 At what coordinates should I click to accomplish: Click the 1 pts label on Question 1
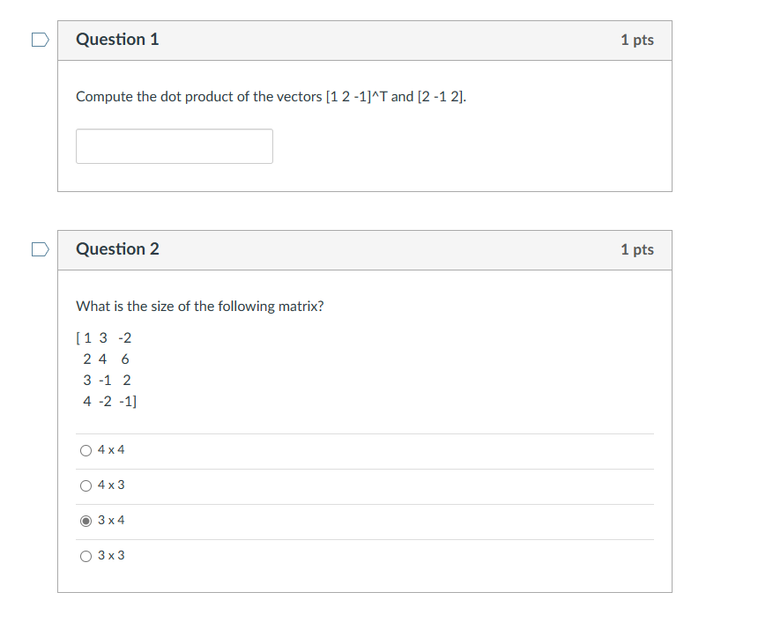click(637, 40)
